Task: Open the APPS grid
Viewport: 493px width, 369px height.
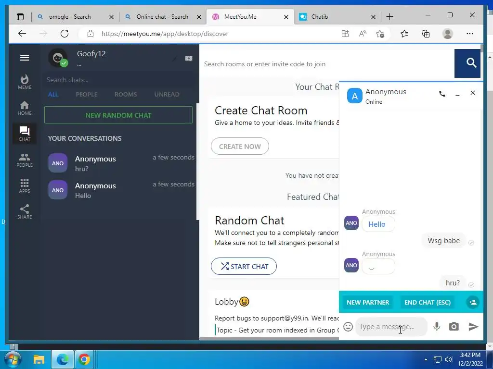Action: coord(25,186)
